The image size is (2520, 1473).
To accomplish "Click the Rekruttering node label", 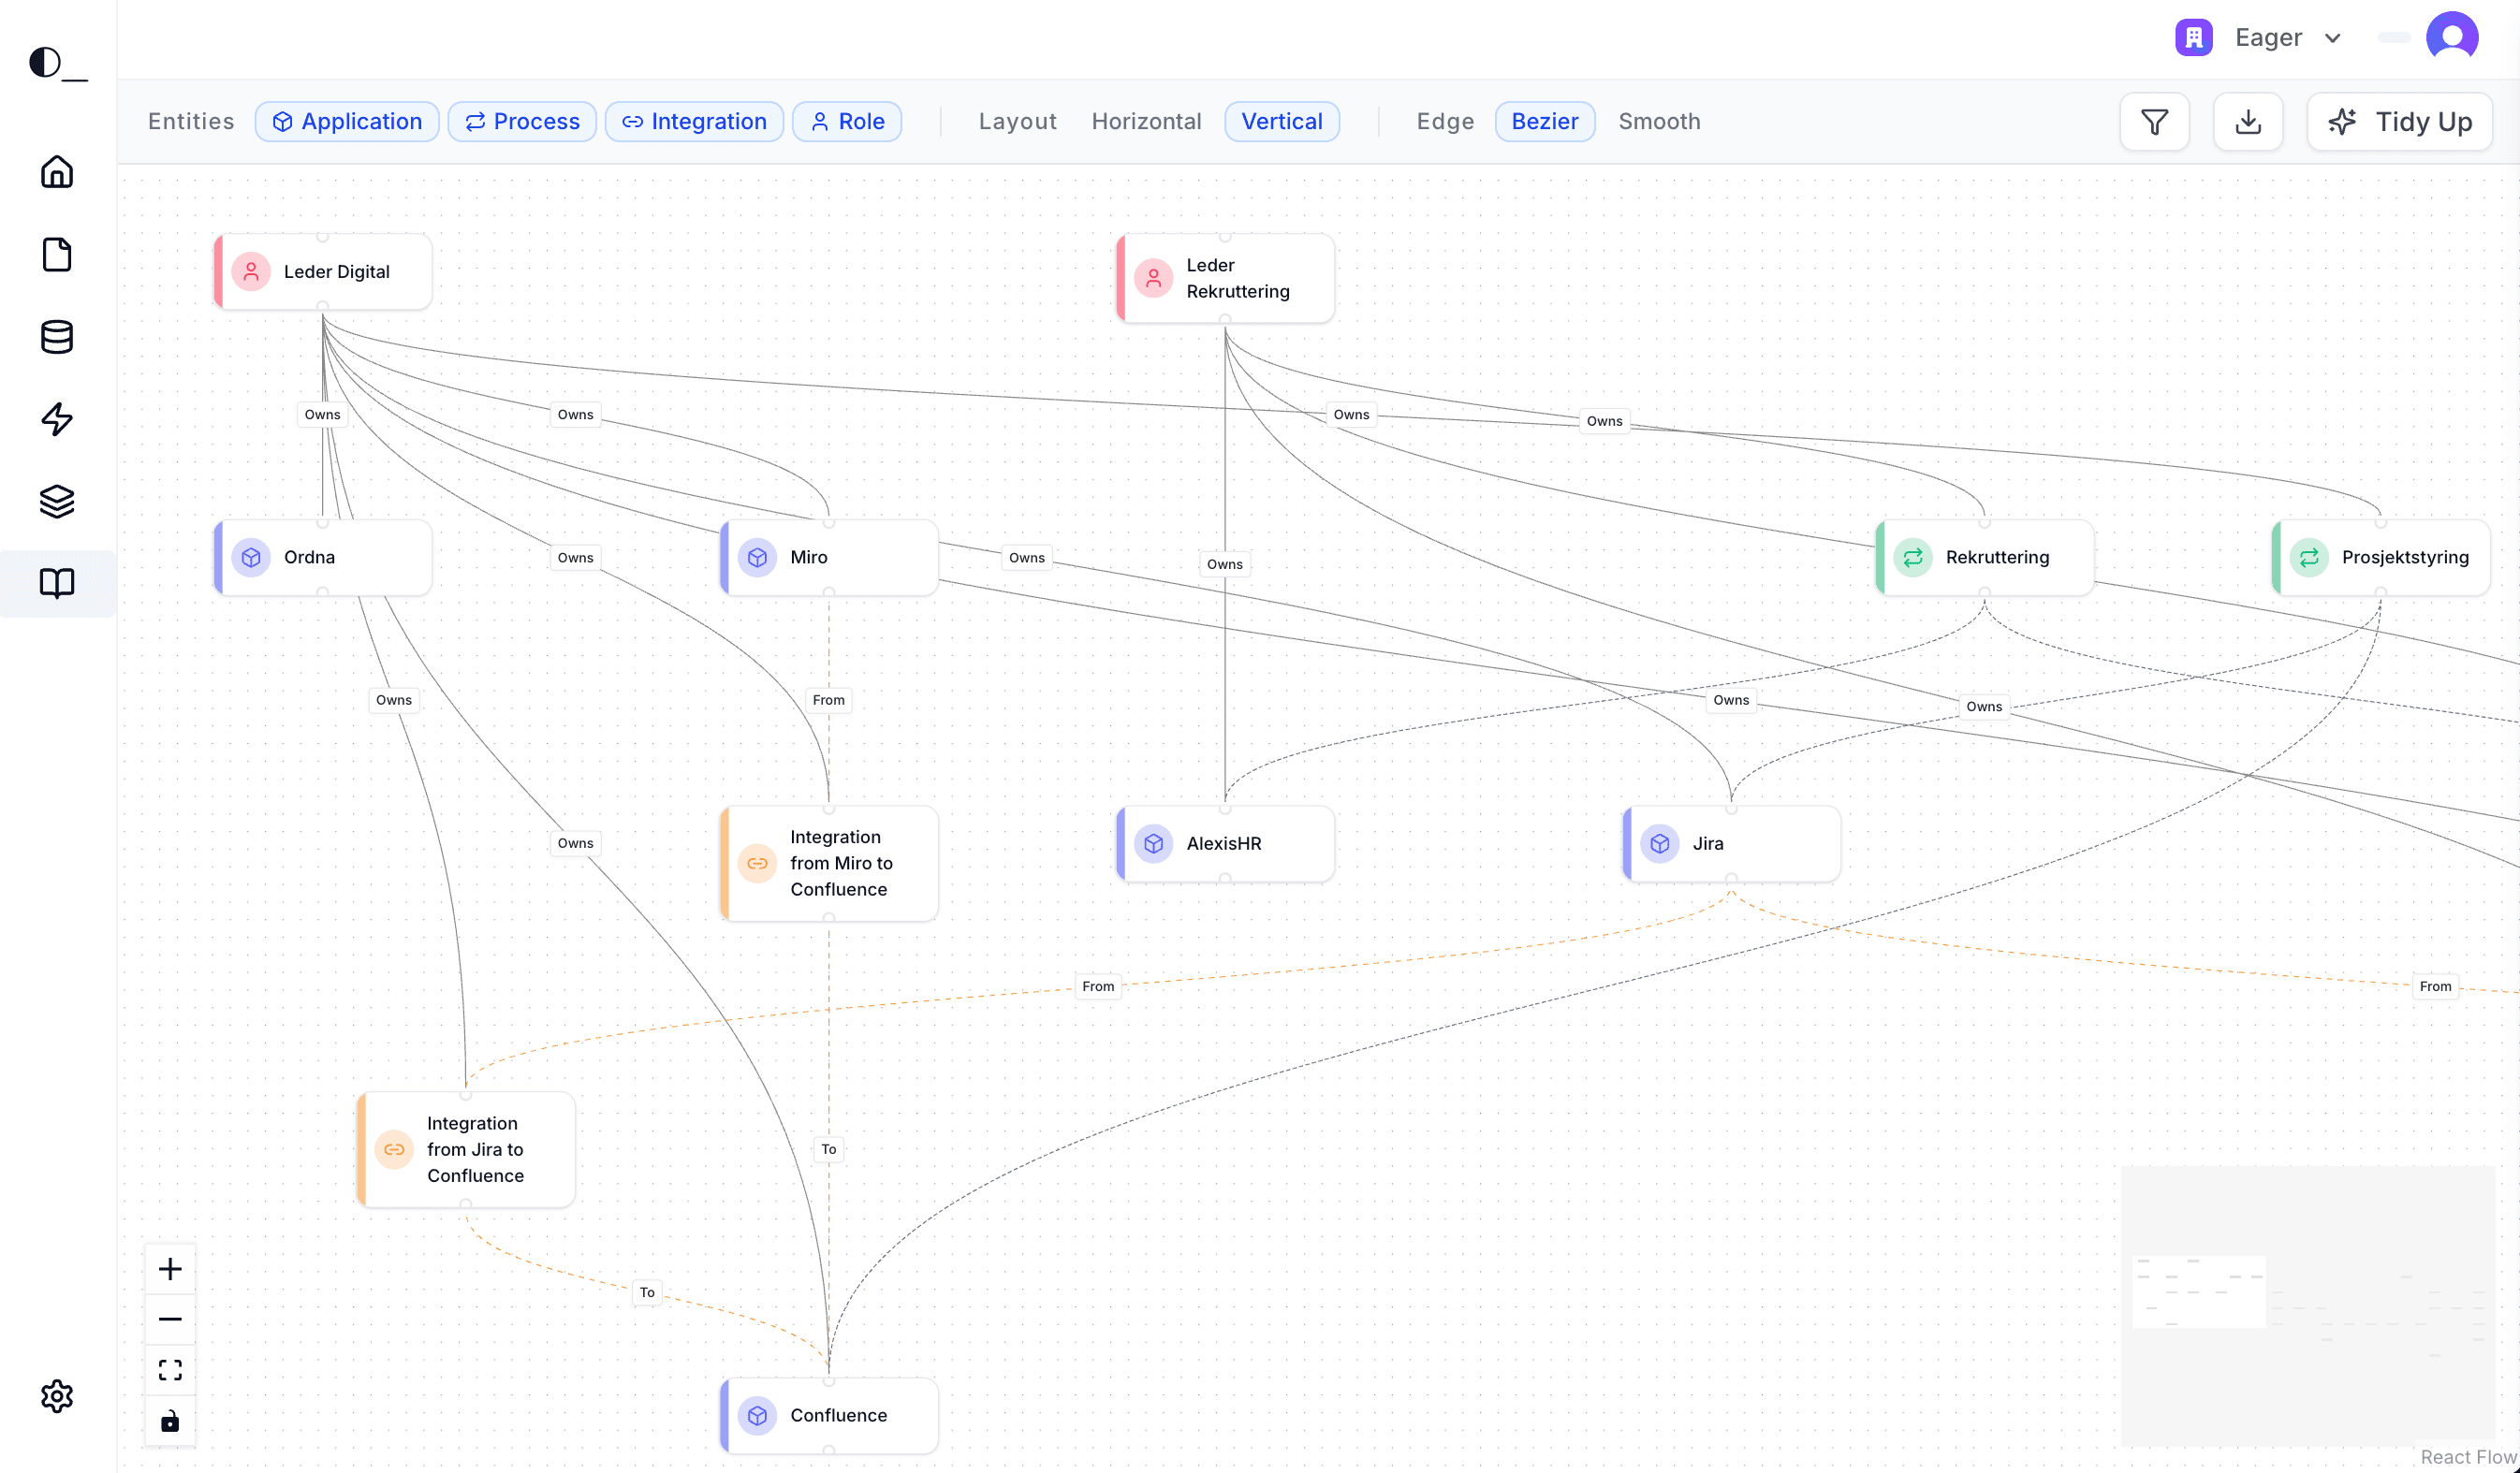I will coord(1997,557).
